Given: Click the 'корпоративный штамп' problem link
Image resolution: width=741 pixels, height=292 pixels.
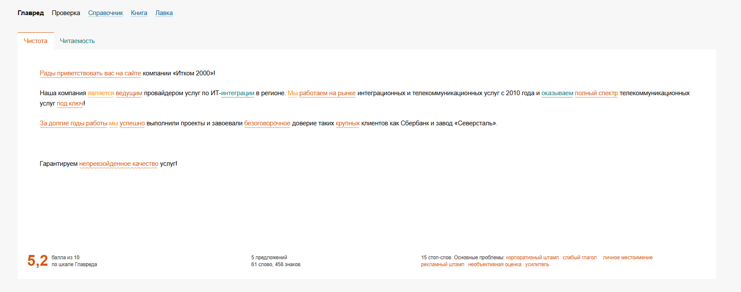Looking at the screenshot, I should 532,258.
